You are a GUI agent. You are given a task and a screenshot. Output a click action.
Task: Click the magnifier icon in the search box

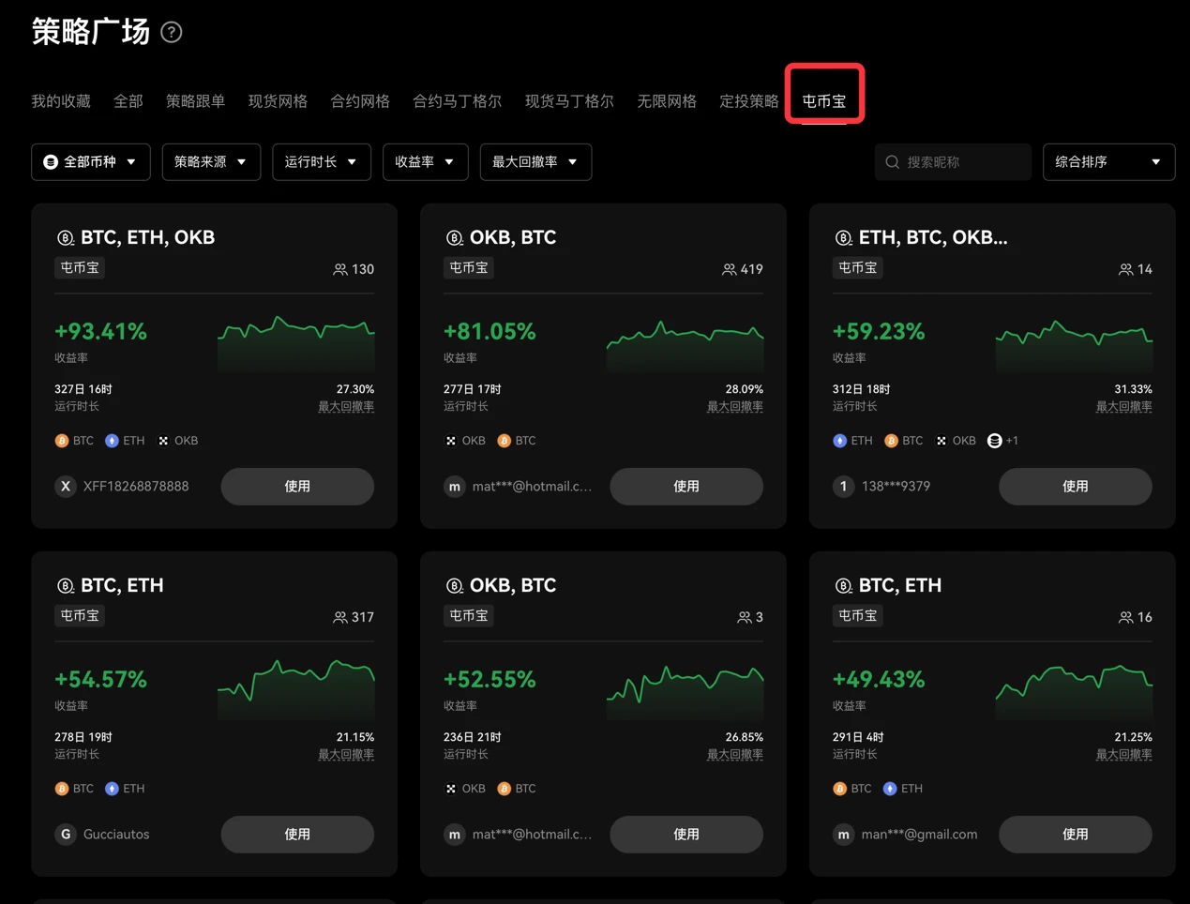pos(893,162)
